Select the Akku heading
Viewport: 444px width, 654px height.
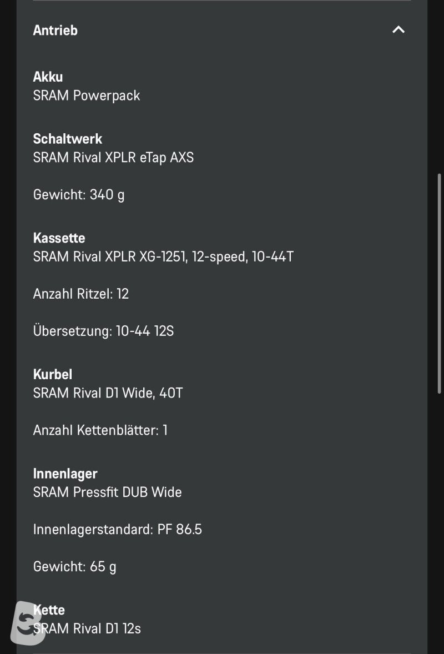(x=48, y=77)
